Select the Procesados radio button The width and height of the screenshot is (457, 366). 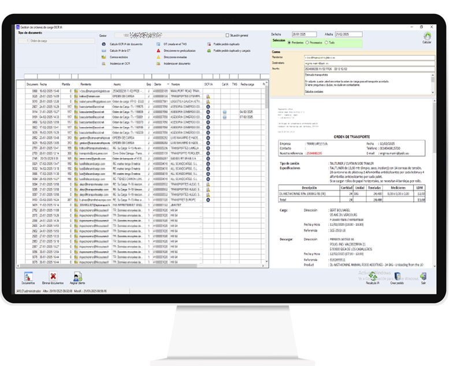tap(307, 42)
